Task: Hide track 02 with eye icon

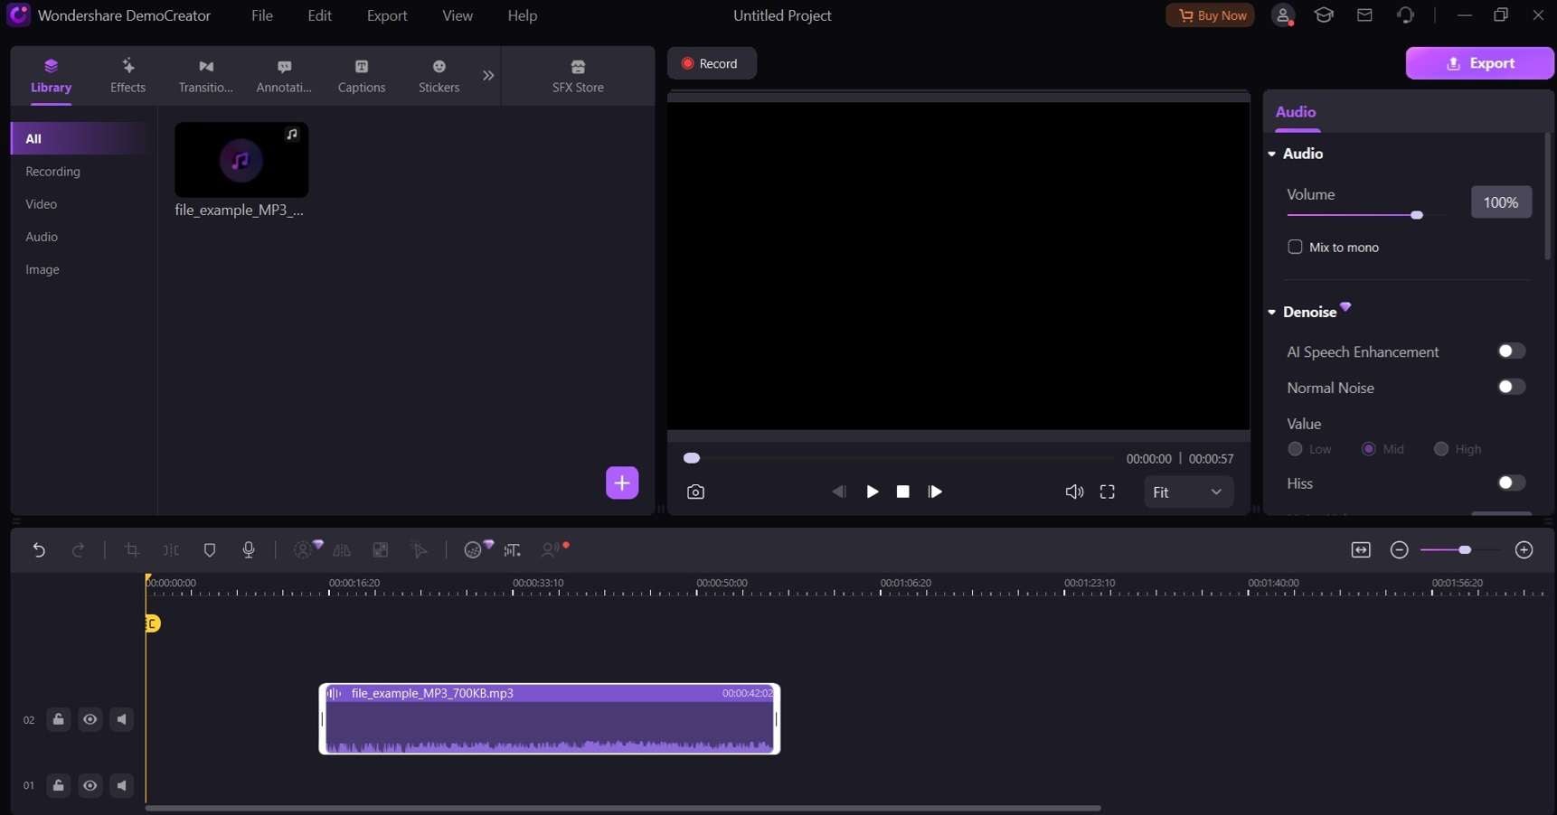Action: pos(90,719)
